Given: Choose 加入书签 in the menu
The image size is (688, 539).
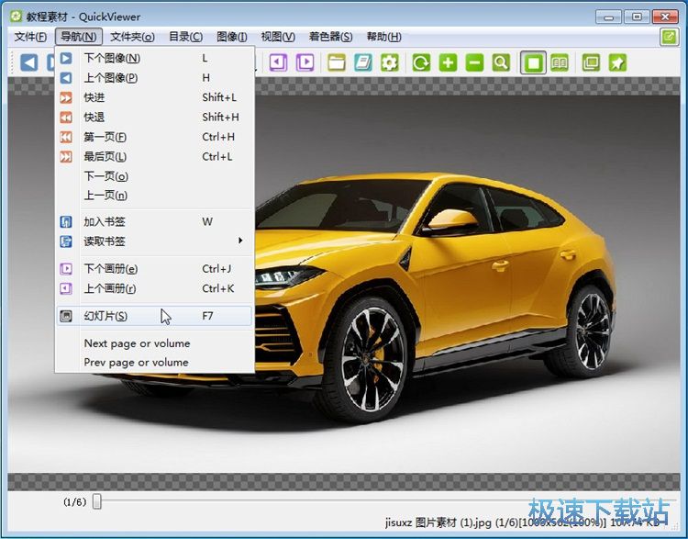Looking at the screenshot, I should pos(104,221).
